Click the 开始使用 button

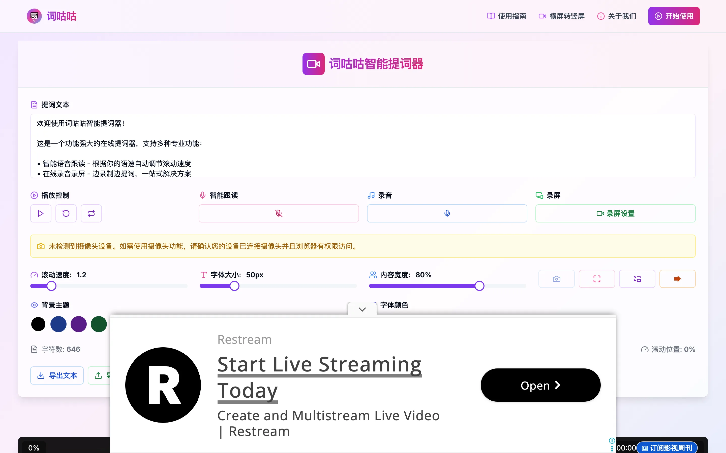click(674, 16)
